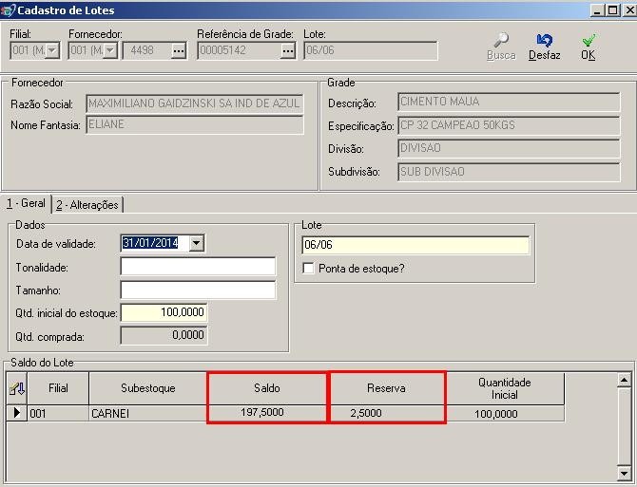The image size is (637, 487).
Task: Open Fornecedor lookup ellipsis button
Action: (178, 51)
